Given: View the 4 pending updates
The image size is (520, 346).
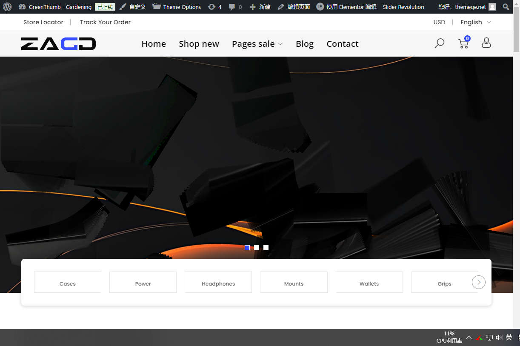Looking at the screenshot, I should 214,7.
